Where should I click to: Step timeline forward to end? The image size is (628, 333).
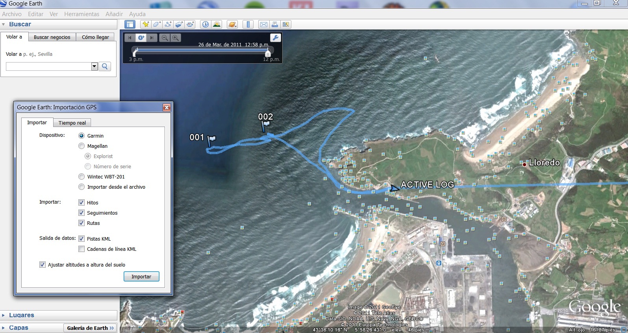point(152,38)
